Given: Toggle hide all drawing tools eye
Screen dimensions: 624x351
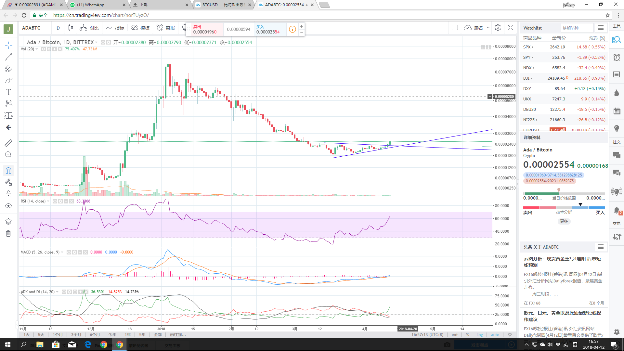Looking at the screenshot, I should (x=8, y=206).
